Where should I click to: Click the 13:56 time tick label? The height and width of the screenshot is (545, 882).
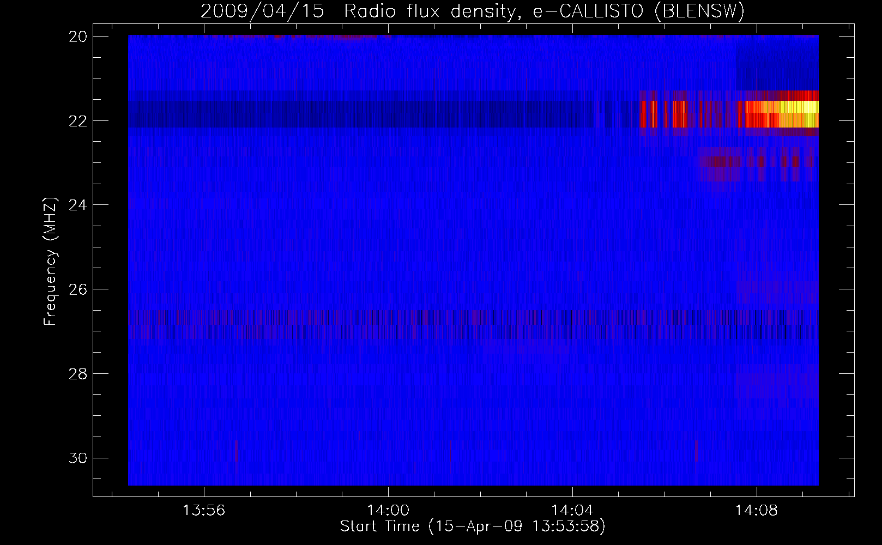pos(204,511)
